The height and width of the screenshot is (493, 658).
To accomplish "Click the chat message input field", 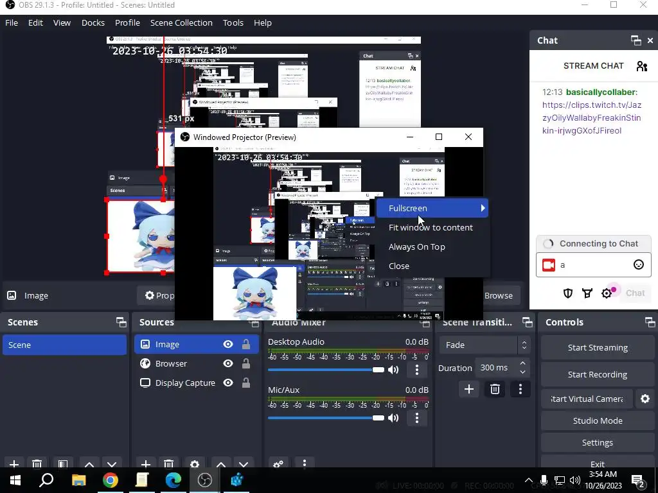I will (594, 265).
